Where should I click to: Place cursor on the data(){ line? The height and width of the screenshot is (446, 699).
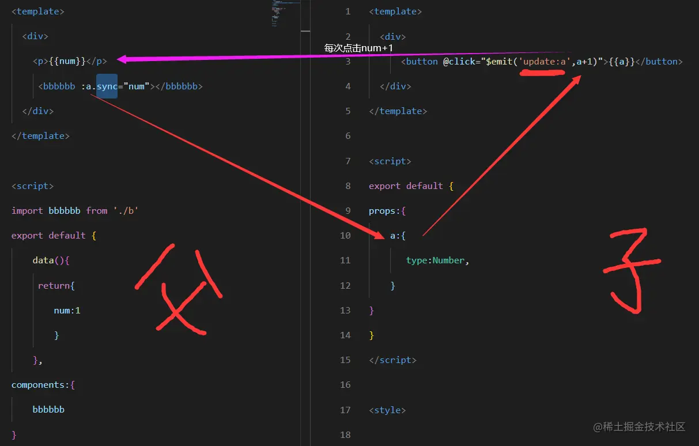(51, 260)
